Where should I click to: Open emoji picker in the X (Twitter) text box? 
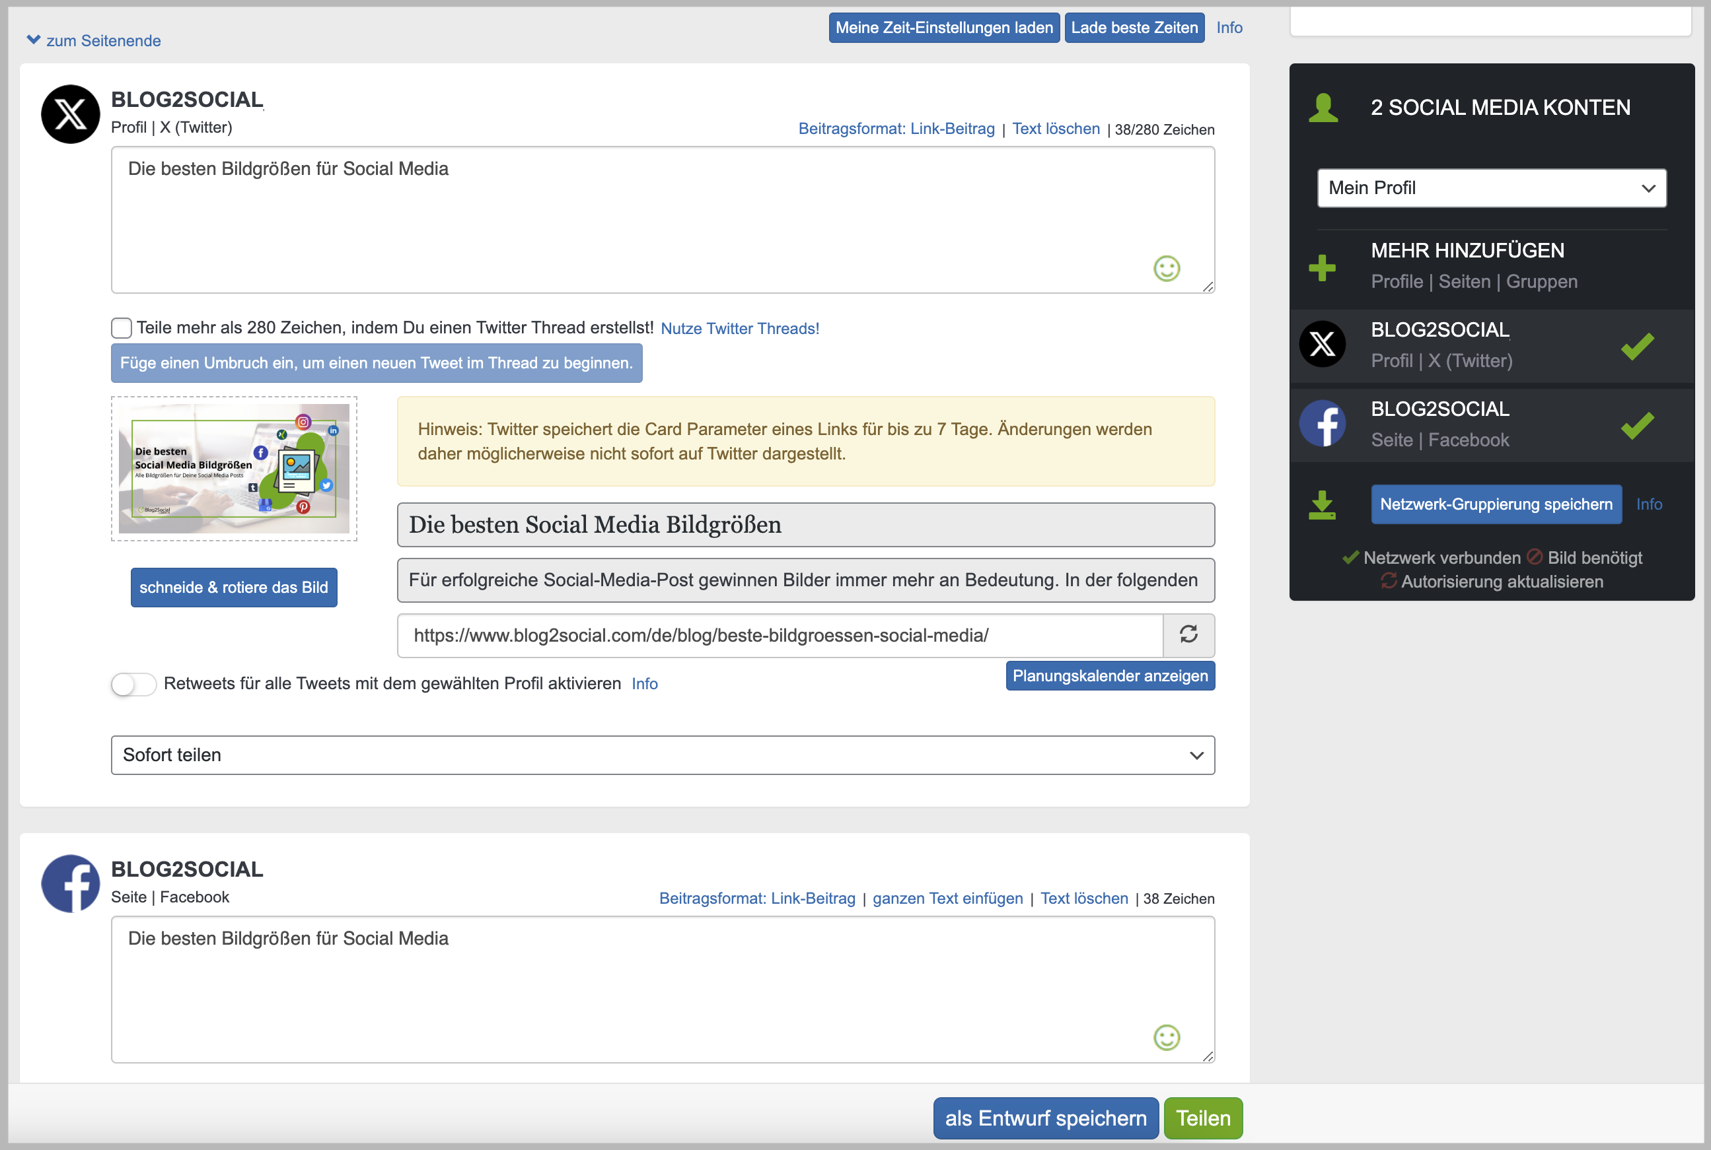point(1166,269)
